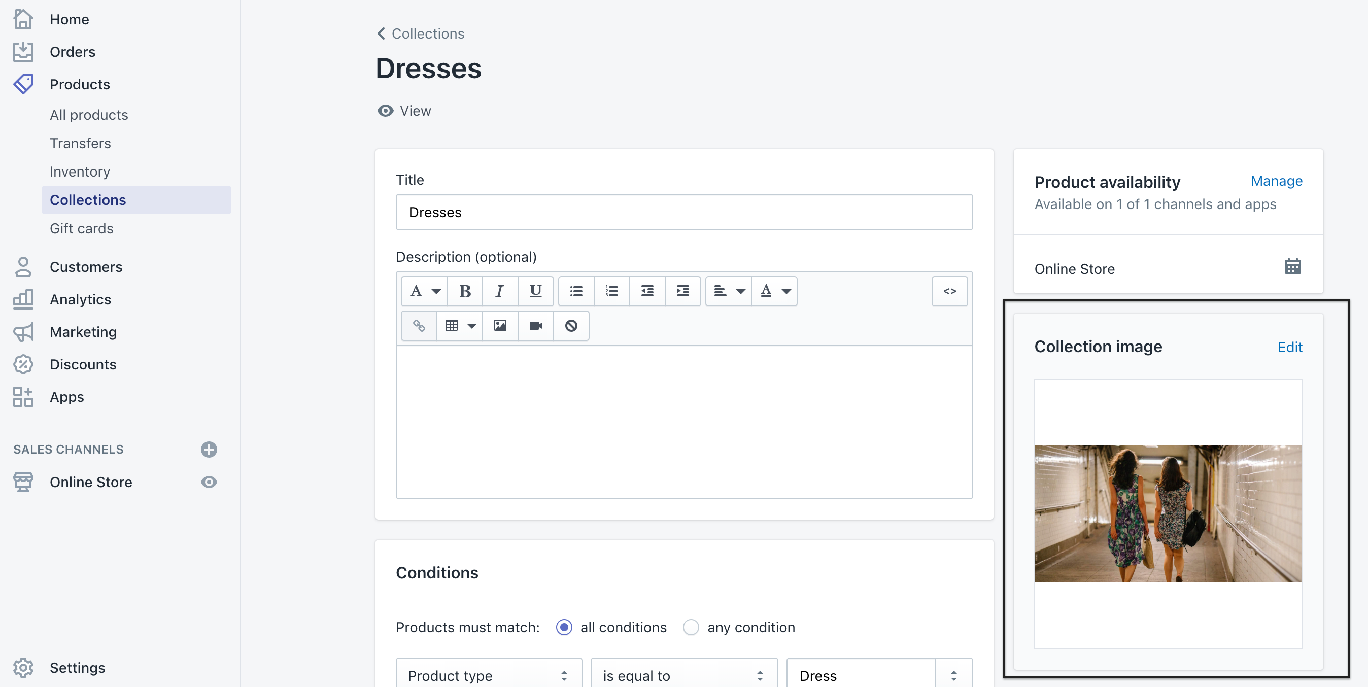Go to Analytics in sidebar
Viewport: 1368px width, 687px height.
(80, 299)
